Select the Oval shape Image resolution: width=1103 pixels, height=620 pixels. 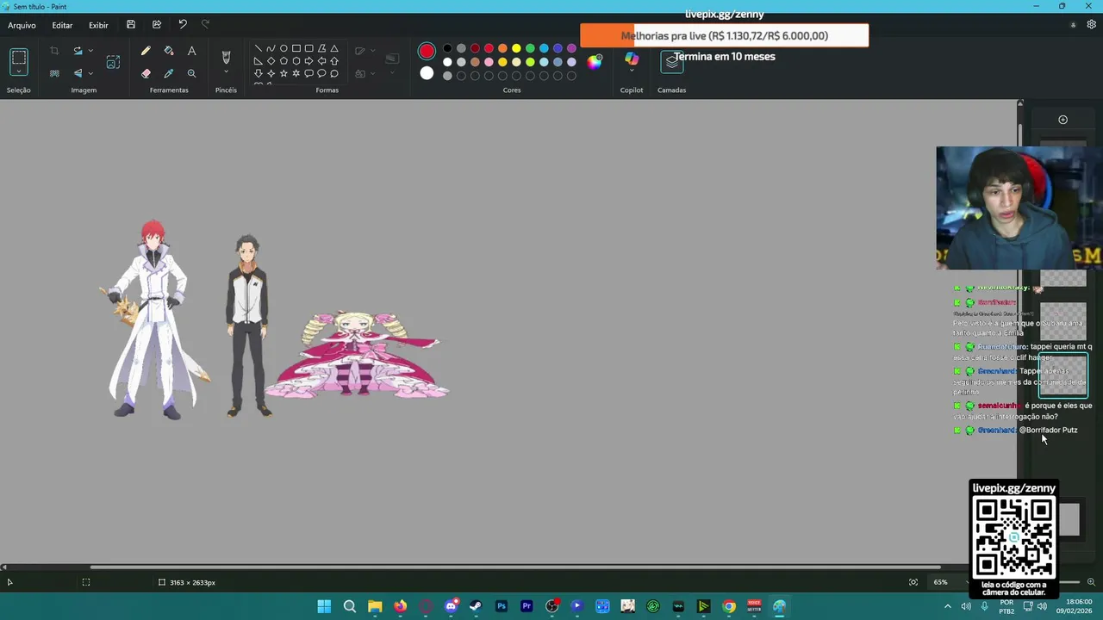(284, 48)
